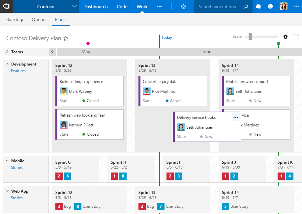Click the smiley feedback icon
Screen dimensions: 302x214
pyautogui.click(x=270, y=7)
